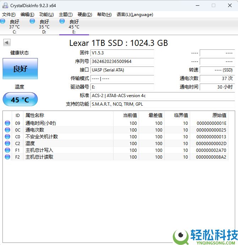The height and width of the screenshot is (245, 238).
Task: Open the 文件(F) menu
Action: (9, 15)
